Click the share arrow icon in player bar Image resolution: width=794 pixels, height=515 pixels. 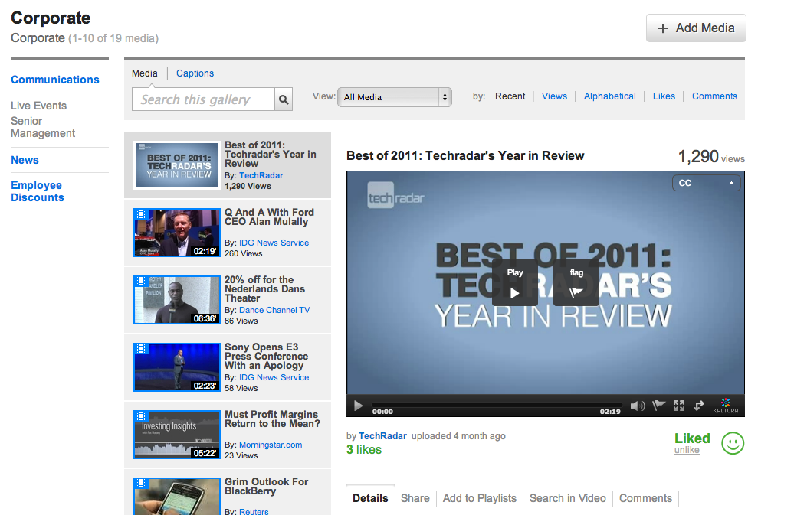coord(699,406)
